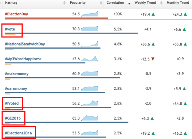192x139 pixels.
Task: Click the red down arrow for #My3WordHappiness
Action: (x=153, y=59)
